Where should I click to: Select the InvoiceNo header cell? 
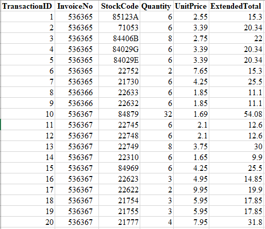tap(77, 6)
